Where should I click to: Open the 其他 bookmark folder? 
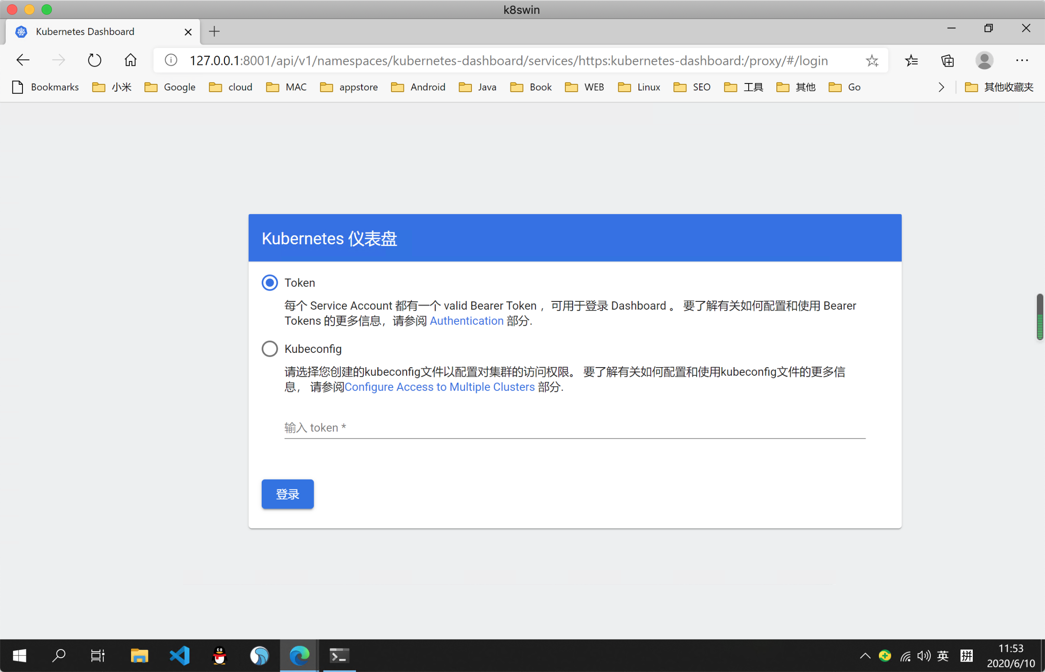click(x=796, y=87)
